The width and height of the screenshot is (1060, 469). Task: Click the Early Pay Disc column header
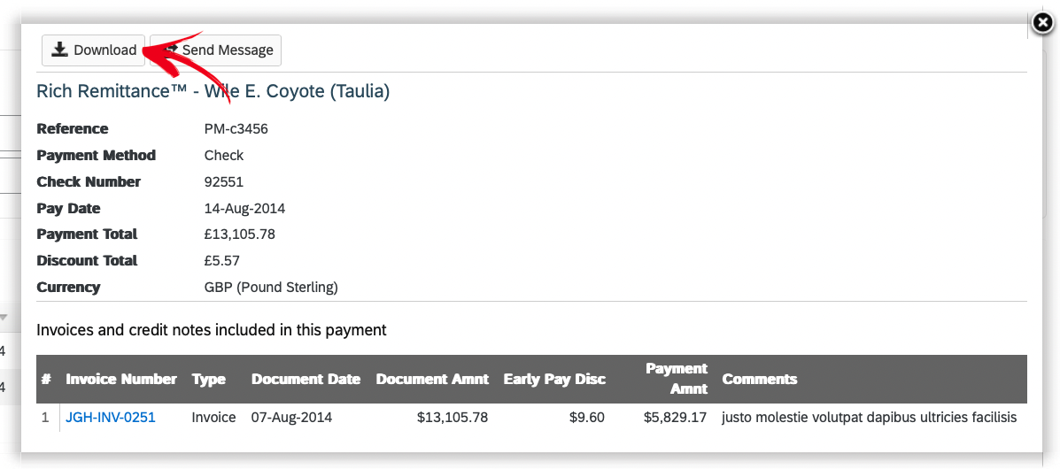(554, 379)
